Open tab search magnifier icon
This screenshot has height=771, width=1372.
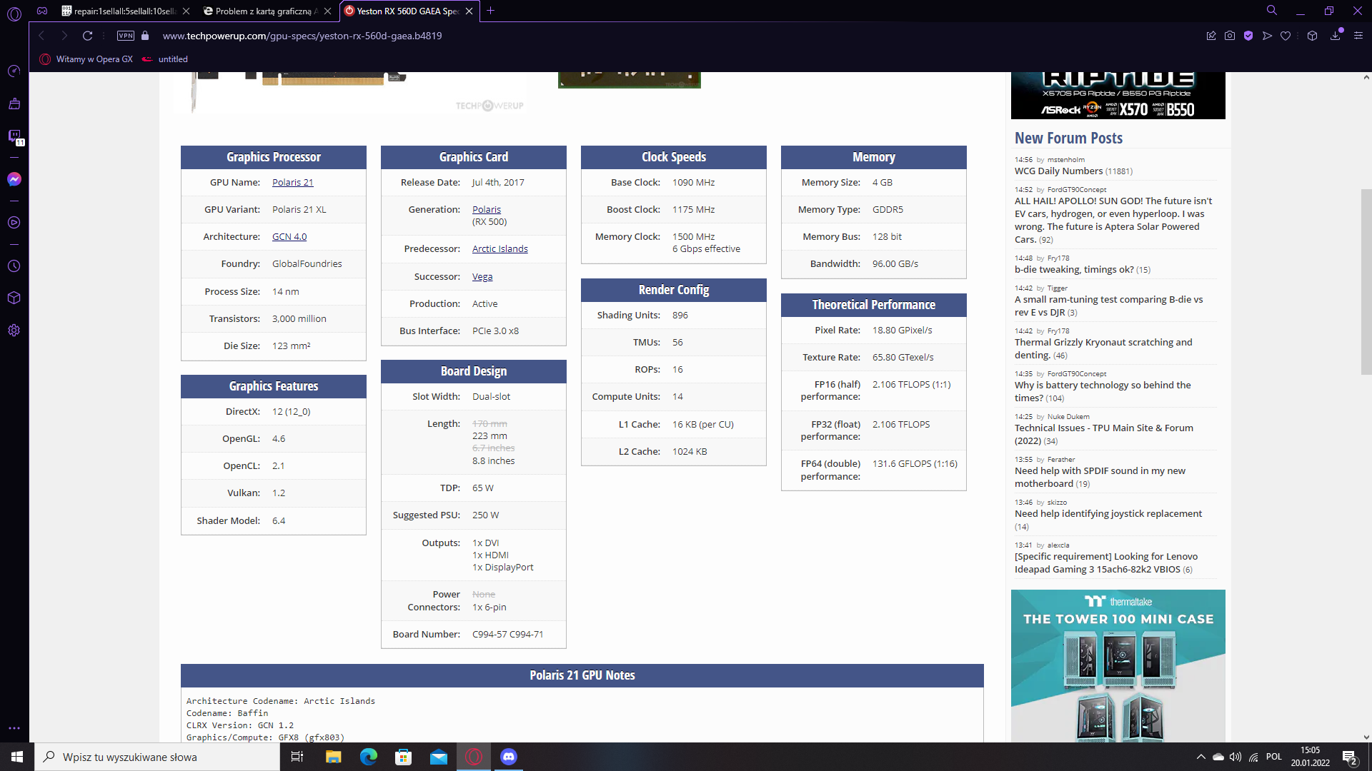pos(1272,11)
